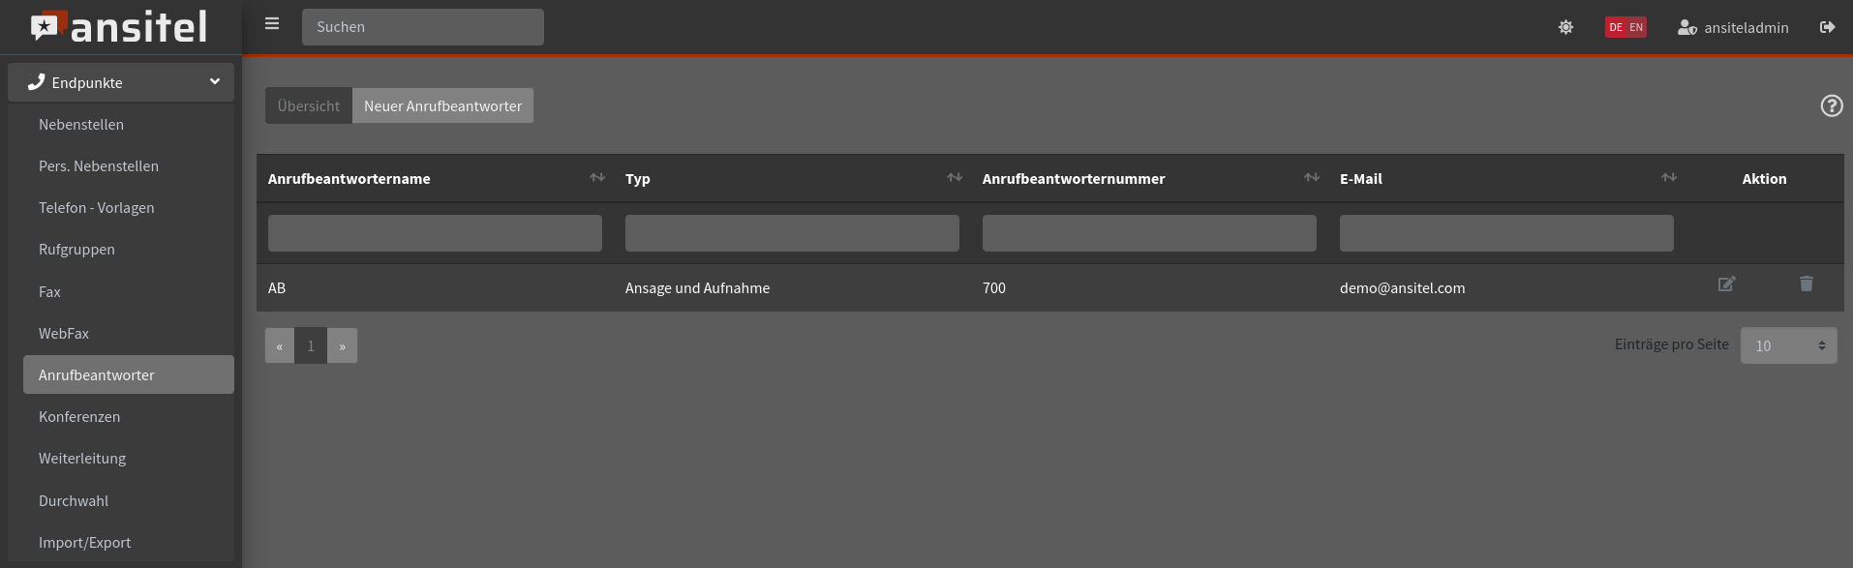Open the Einträge pro Seite dropdown

coord(1788,345)
